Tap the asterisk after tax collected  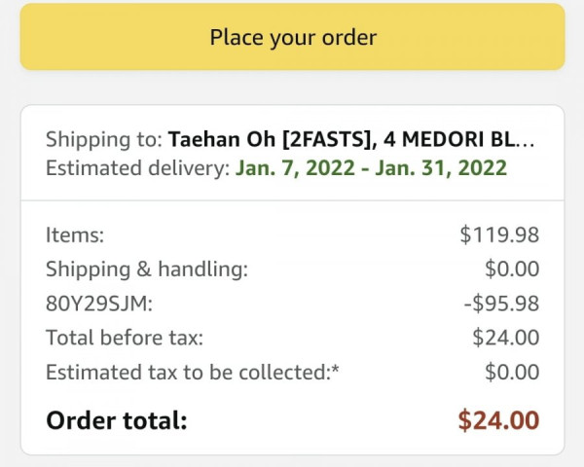pyautogui.click(x=335, y=369)
